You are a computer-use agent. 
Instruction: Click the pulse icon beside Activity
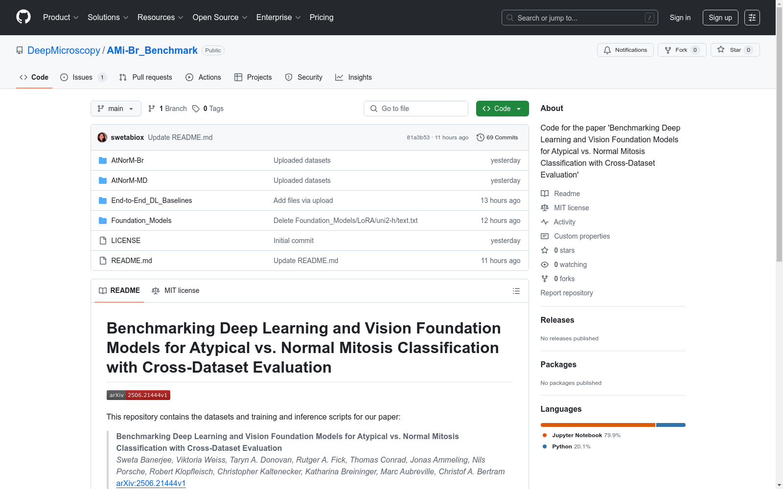[545, 222]
